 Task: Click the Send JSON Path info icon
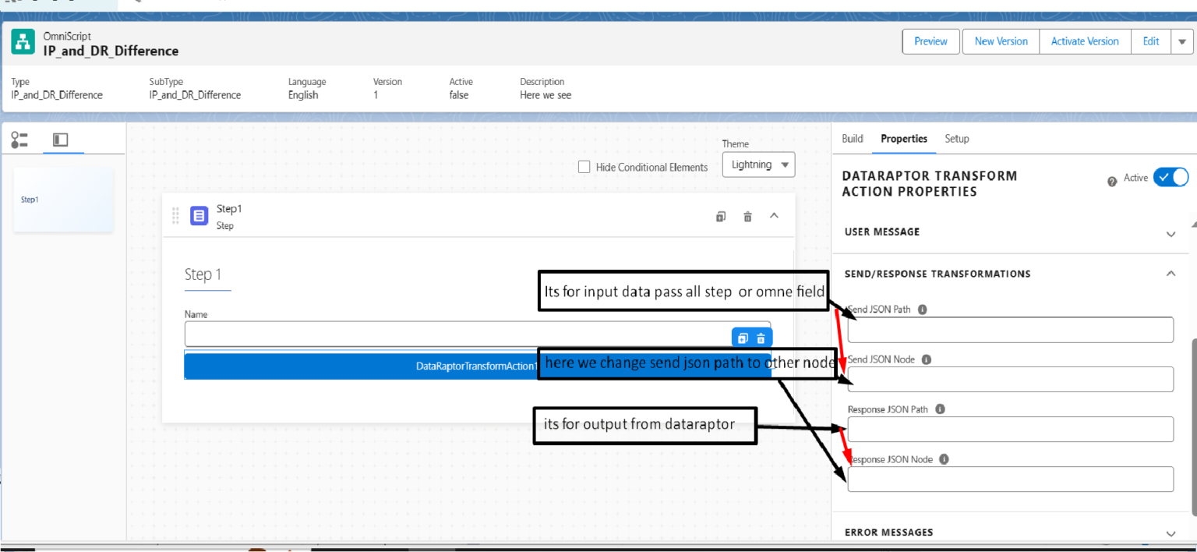(x=922, y=309)
